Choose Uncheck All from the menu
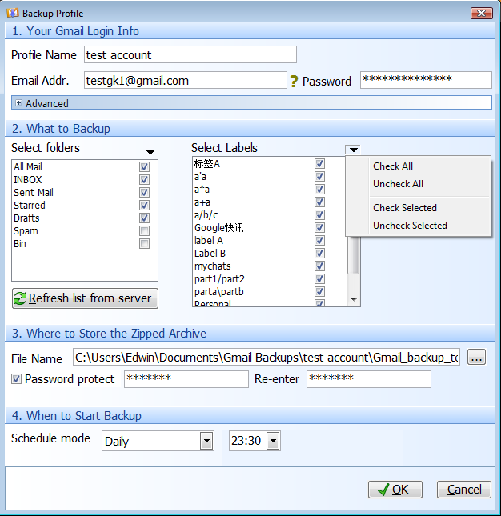This screenshot has width=501, height=516. tap(398, 184)
